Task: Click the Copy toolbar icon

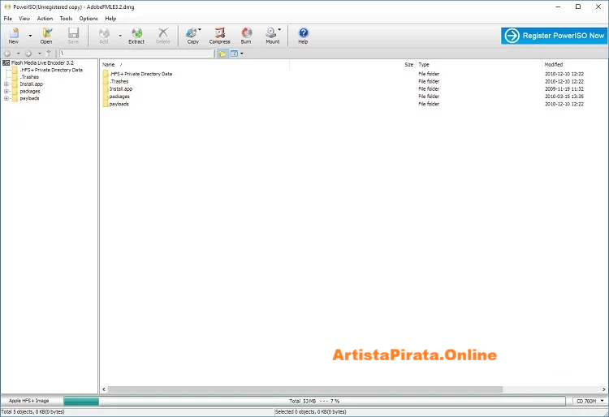Action: pos(193,36)
